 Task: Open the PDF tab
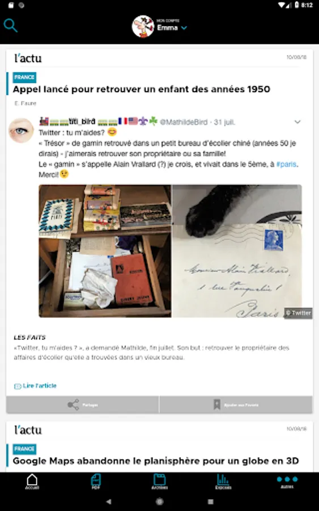(x=96, y=481)
